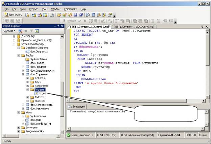Click the SQL Server Mobile Query icon
211x144 pixels.
(x=52, y=15)
